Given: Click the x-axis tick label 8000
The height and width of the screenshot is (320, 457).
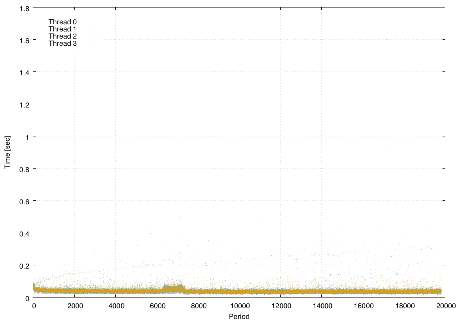Looking at the screenshot, I should (x=198, y=306).
